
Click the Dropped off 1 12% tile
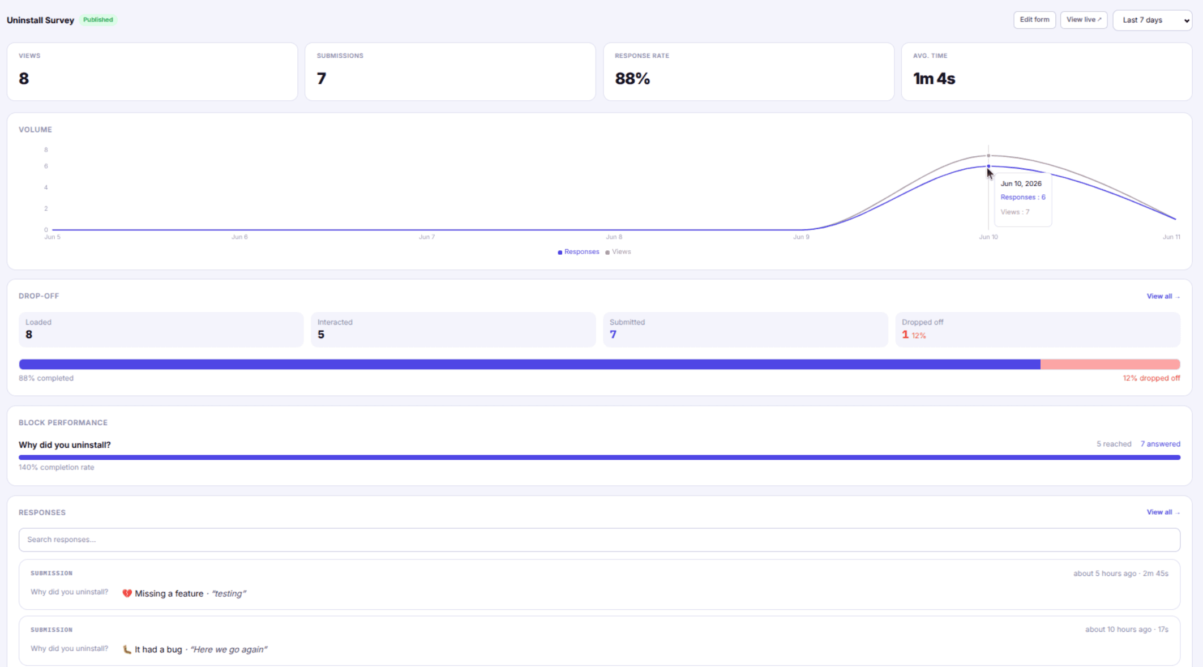pos(1038,330)
